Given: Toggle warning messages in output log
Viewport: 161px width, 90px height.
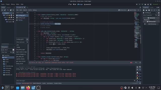Looking at the screenshot, I should [x=138, y=78].
